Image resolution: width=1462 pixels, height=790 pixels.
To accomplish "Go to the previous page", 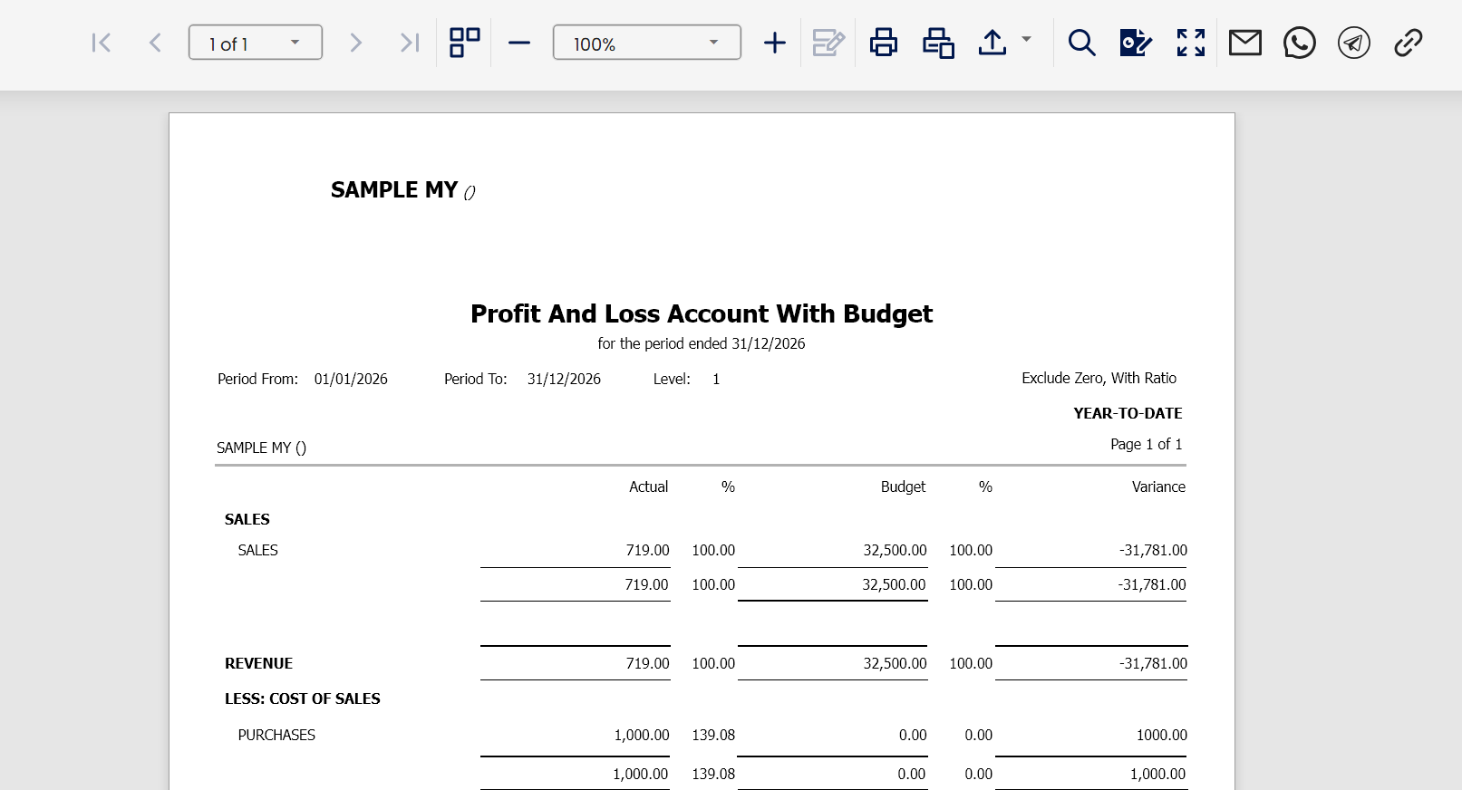I will (155, 43).
